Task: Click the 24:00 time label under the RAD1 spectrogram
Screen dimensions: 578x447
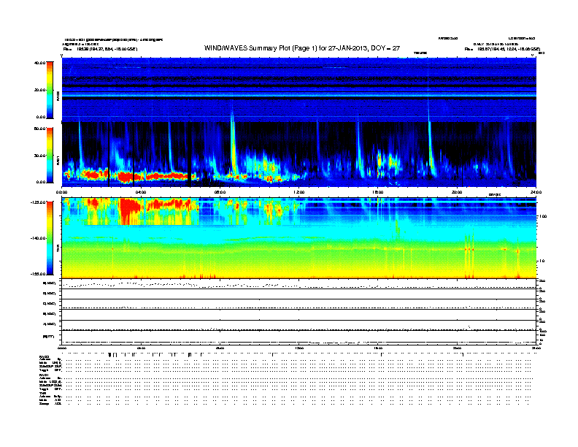Action: (536, 192)
